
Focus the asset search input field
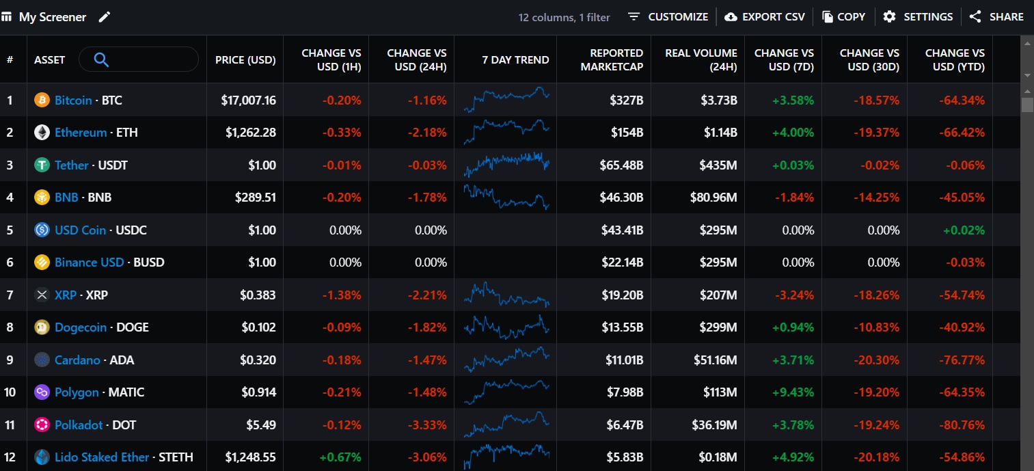[x=139, y=59]
